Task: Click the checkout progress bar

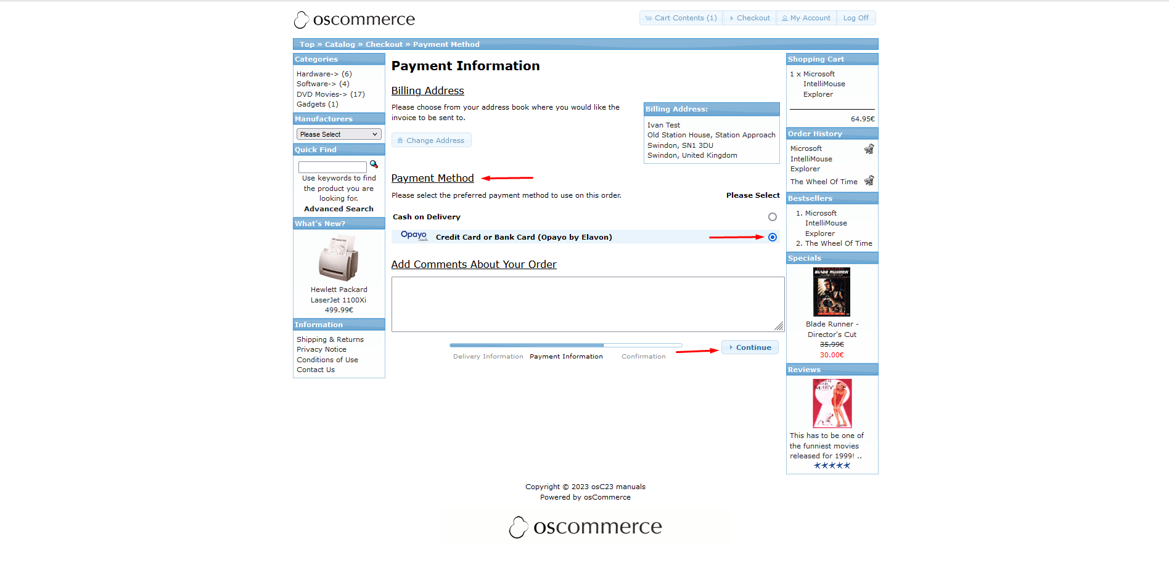Action: [x=566, y=345]
